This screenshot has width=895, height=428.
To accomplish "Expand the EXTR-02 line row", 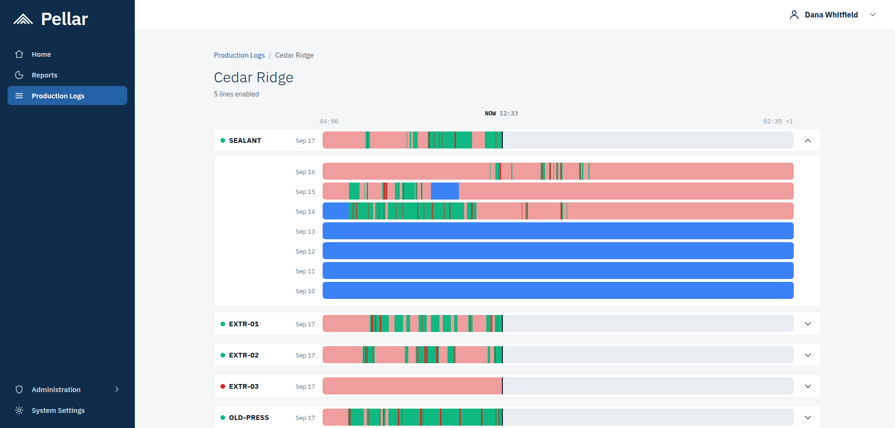I will [808, 355].
